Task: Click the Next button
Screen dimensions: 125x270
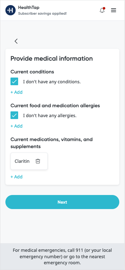Action: coord(62,202)
